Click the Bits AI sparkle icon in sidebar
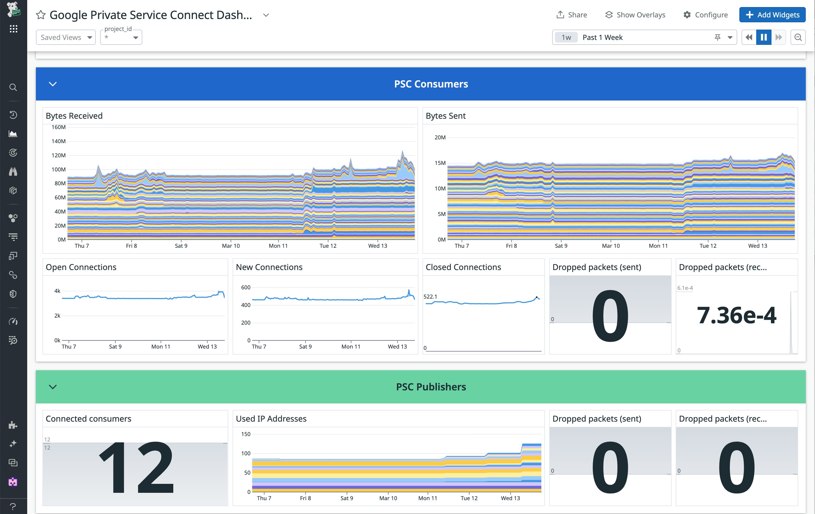Screen dimensions: 815x514 point(13,444)
